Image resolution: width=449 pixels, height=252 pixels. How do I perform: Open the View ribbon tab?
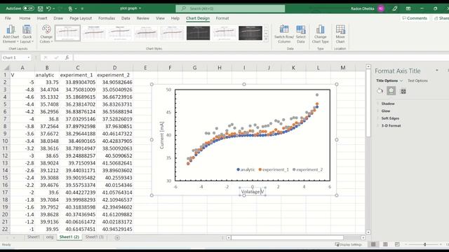coord(160,18)
